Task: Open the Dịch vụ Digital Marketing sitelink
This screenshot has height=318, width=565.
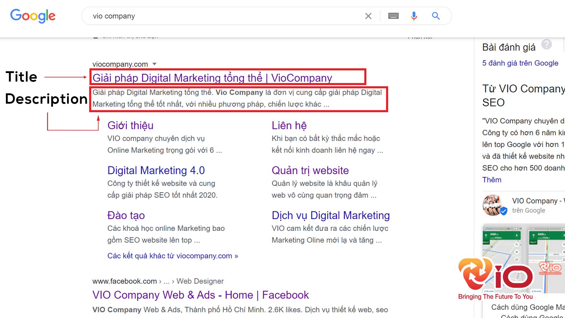Action: tap(331, 216)
